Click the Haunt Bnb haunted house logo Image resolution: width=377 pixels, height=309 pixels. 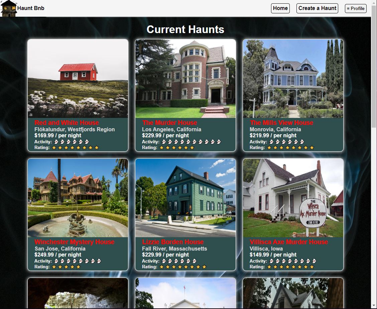pos(9,8)
